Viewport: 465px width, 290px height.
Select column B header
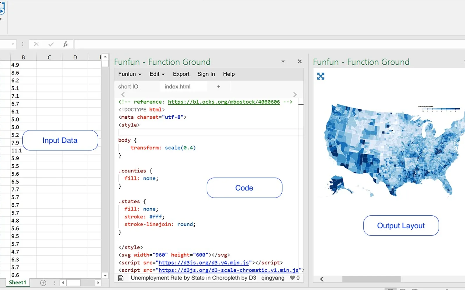pyautogui.click(x=23, y=57)
